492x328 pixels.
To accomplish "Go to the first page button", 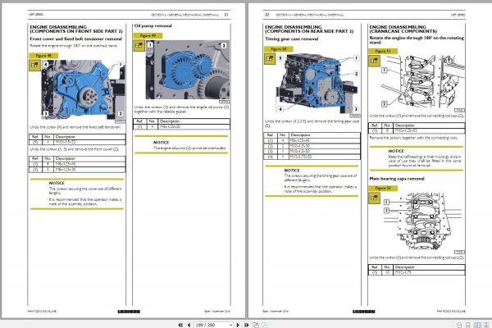I will coord(180,325).
